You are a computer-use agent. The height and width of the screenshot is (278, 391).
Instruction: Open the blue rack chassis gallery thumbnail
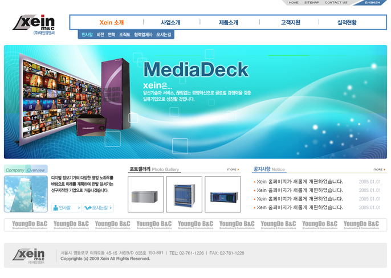click(x=184, y=194)
